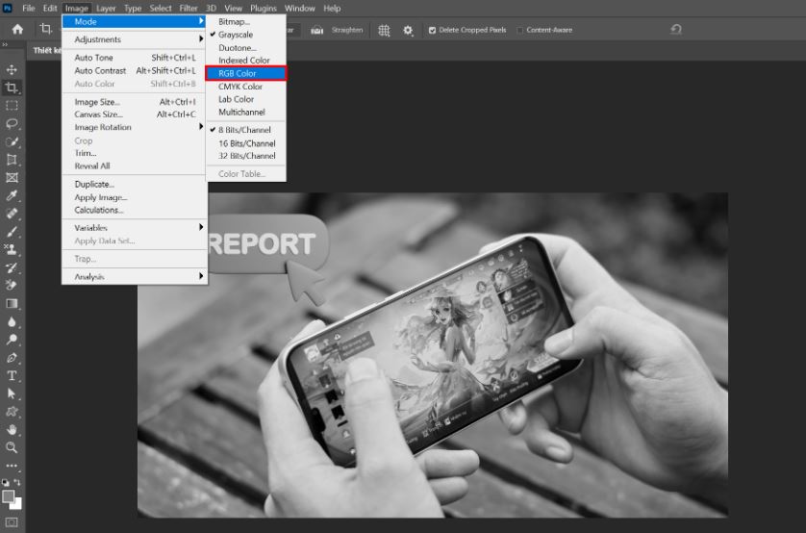Click the Home icon in options bar

(17, 30)
